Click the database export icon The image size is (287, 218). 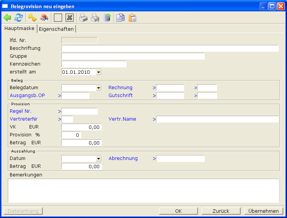click(107, 18)
